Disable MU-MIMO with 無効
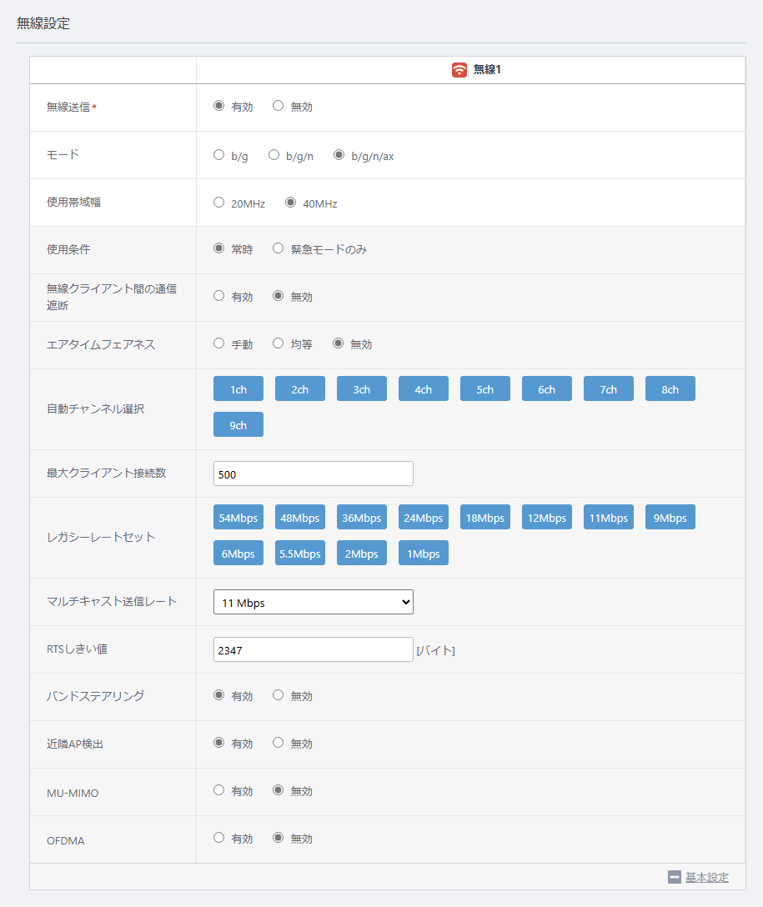Viewport: 763px width, 907px height. 279,789
